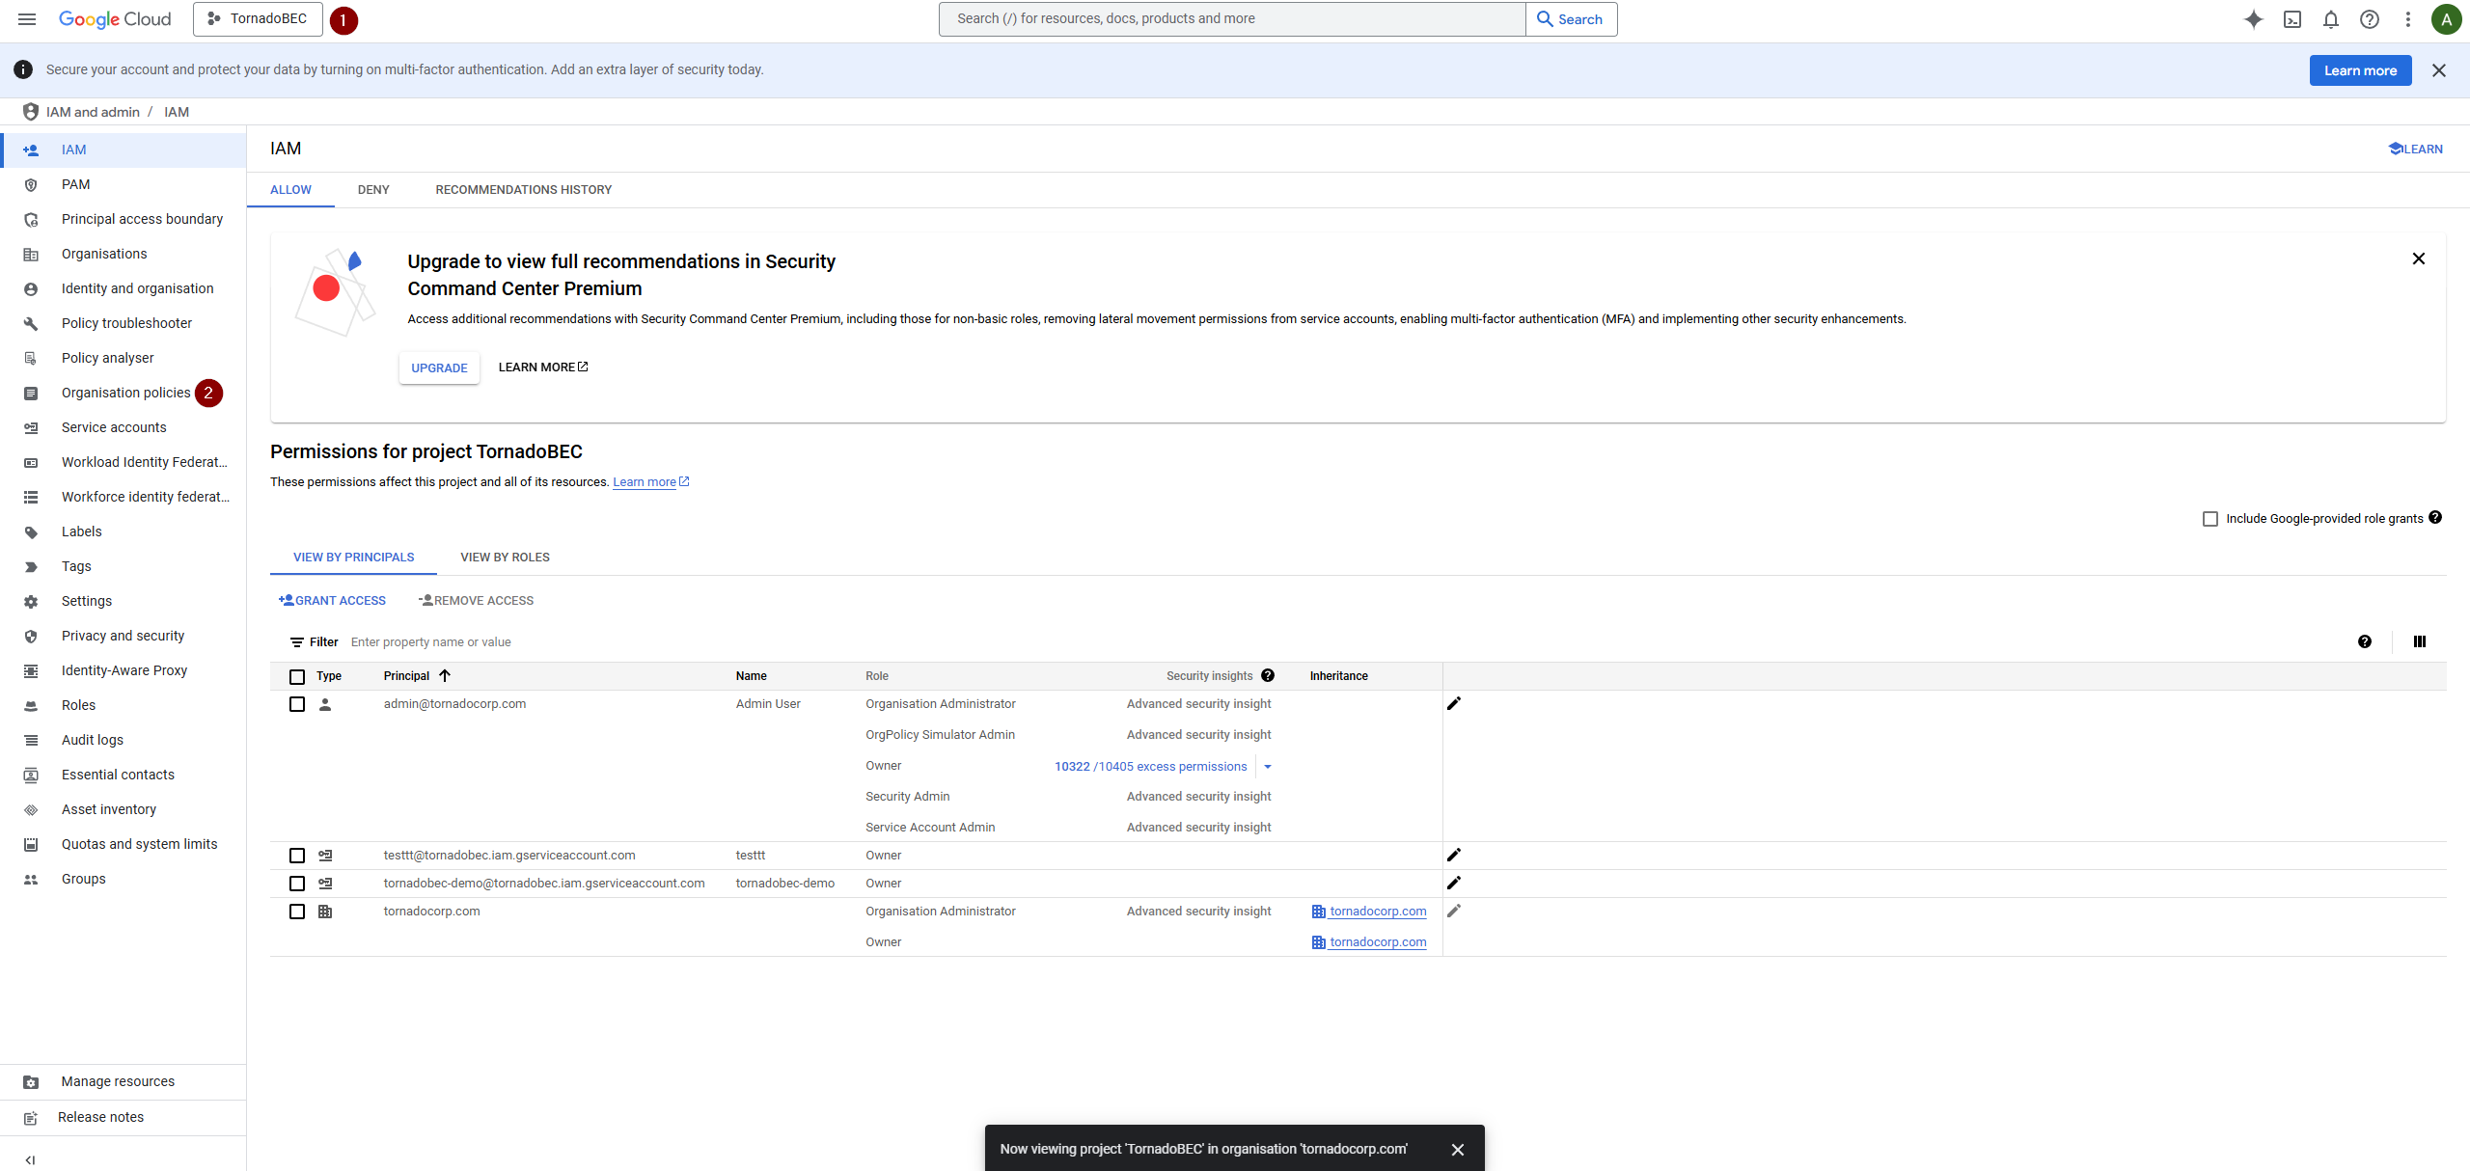The image size is (2470, 1171).
Task: Open Service accounts in the sidebar
Action: pyautogui.click(x=114, y=427)
